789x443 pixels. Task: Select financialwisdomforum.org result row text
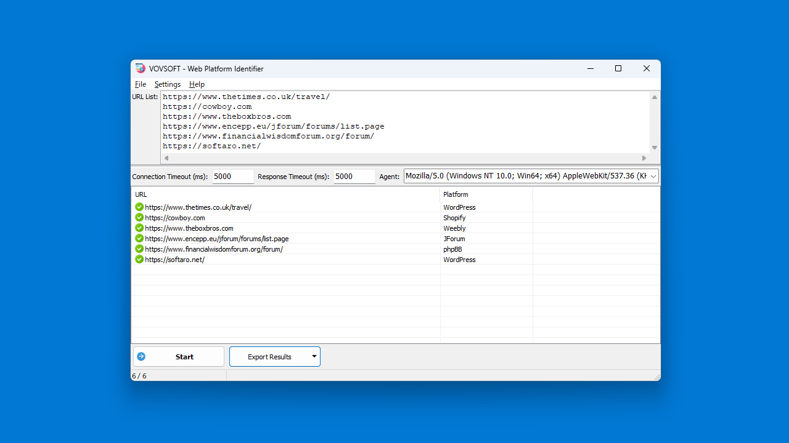(214, 249)
